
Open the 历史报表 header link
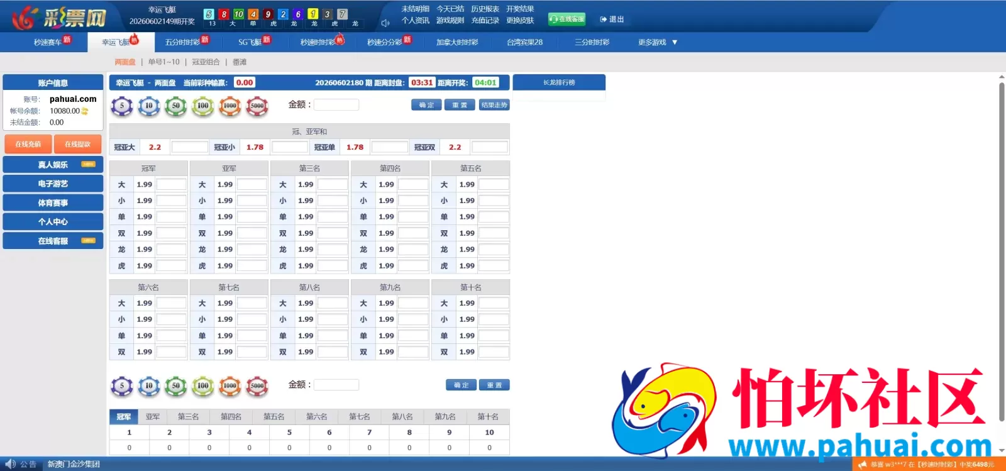[x=485, y=9]
